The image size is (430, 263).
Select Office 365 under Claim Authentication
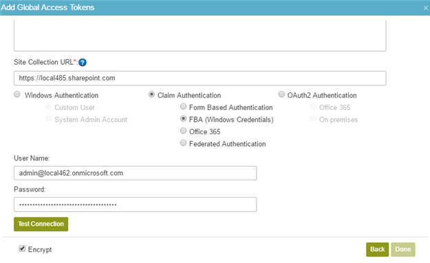pos(183,131)
